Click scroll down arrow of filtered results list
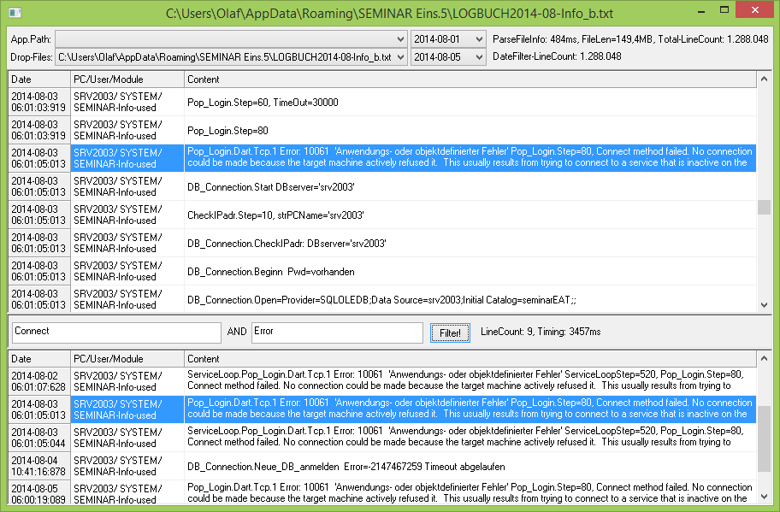The width and height of the screenshot is (780, 512). point(764,496)
